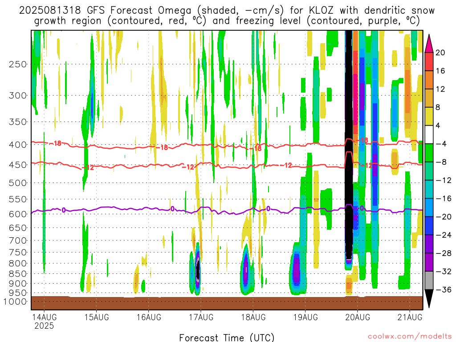Click the 750 pressure level label
The image size is (456, 342).
click(18, 252)
